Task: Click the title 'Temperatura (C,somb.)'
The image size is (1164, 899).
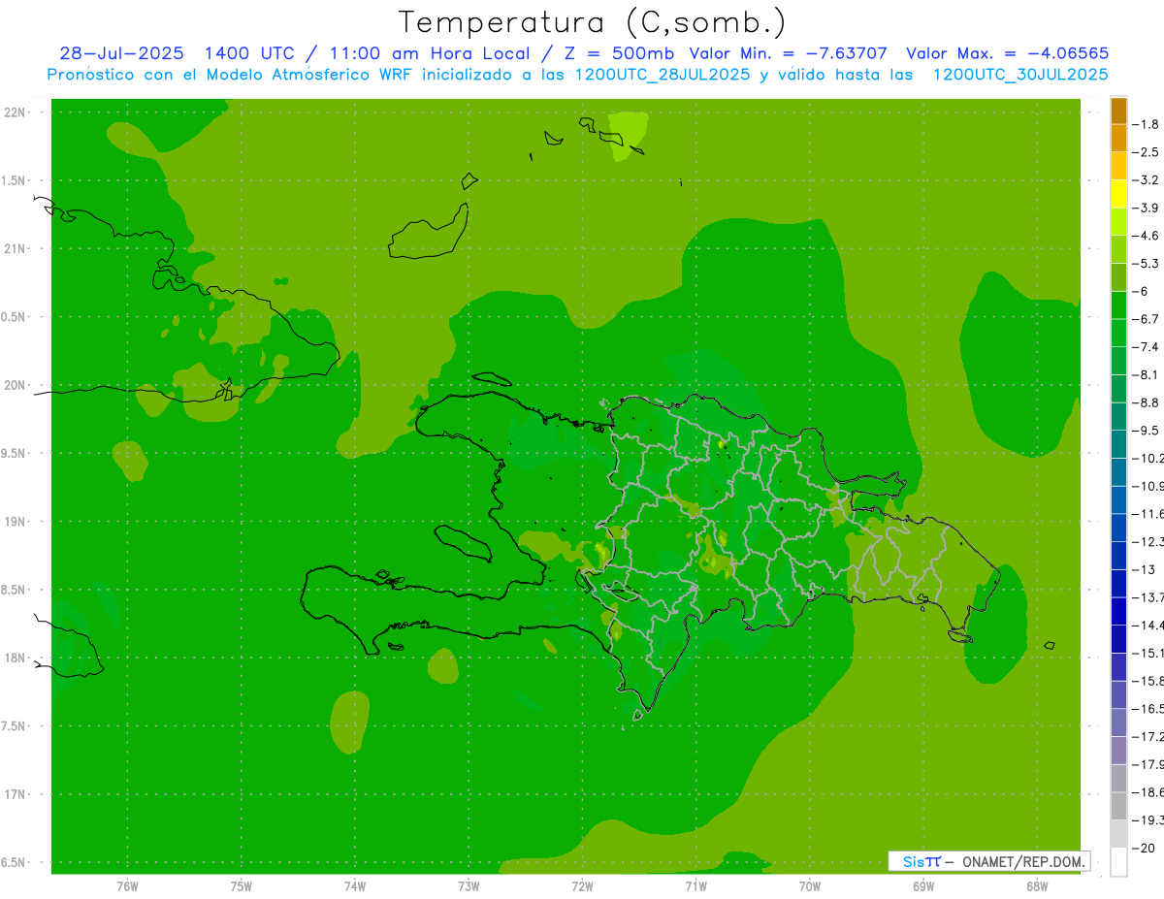Action: [593, 22]
